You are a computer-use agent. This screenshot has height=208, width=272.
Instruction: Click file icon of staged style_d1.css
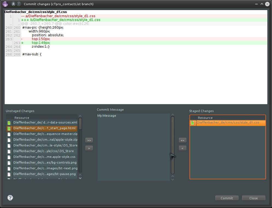point(192,123)
